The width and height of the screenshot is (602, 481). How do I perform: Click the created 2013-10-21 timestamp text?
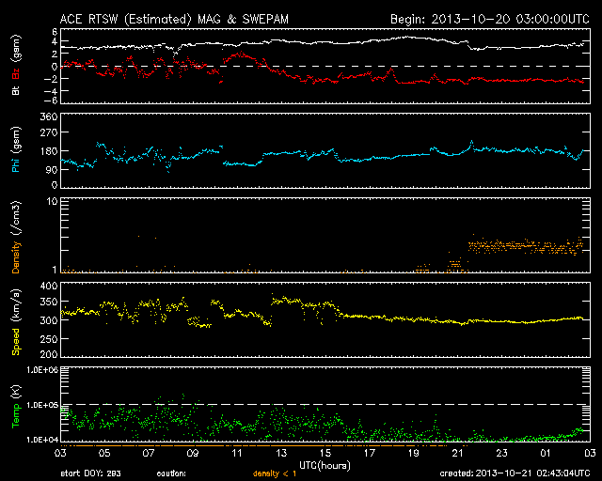pos(515,473)
